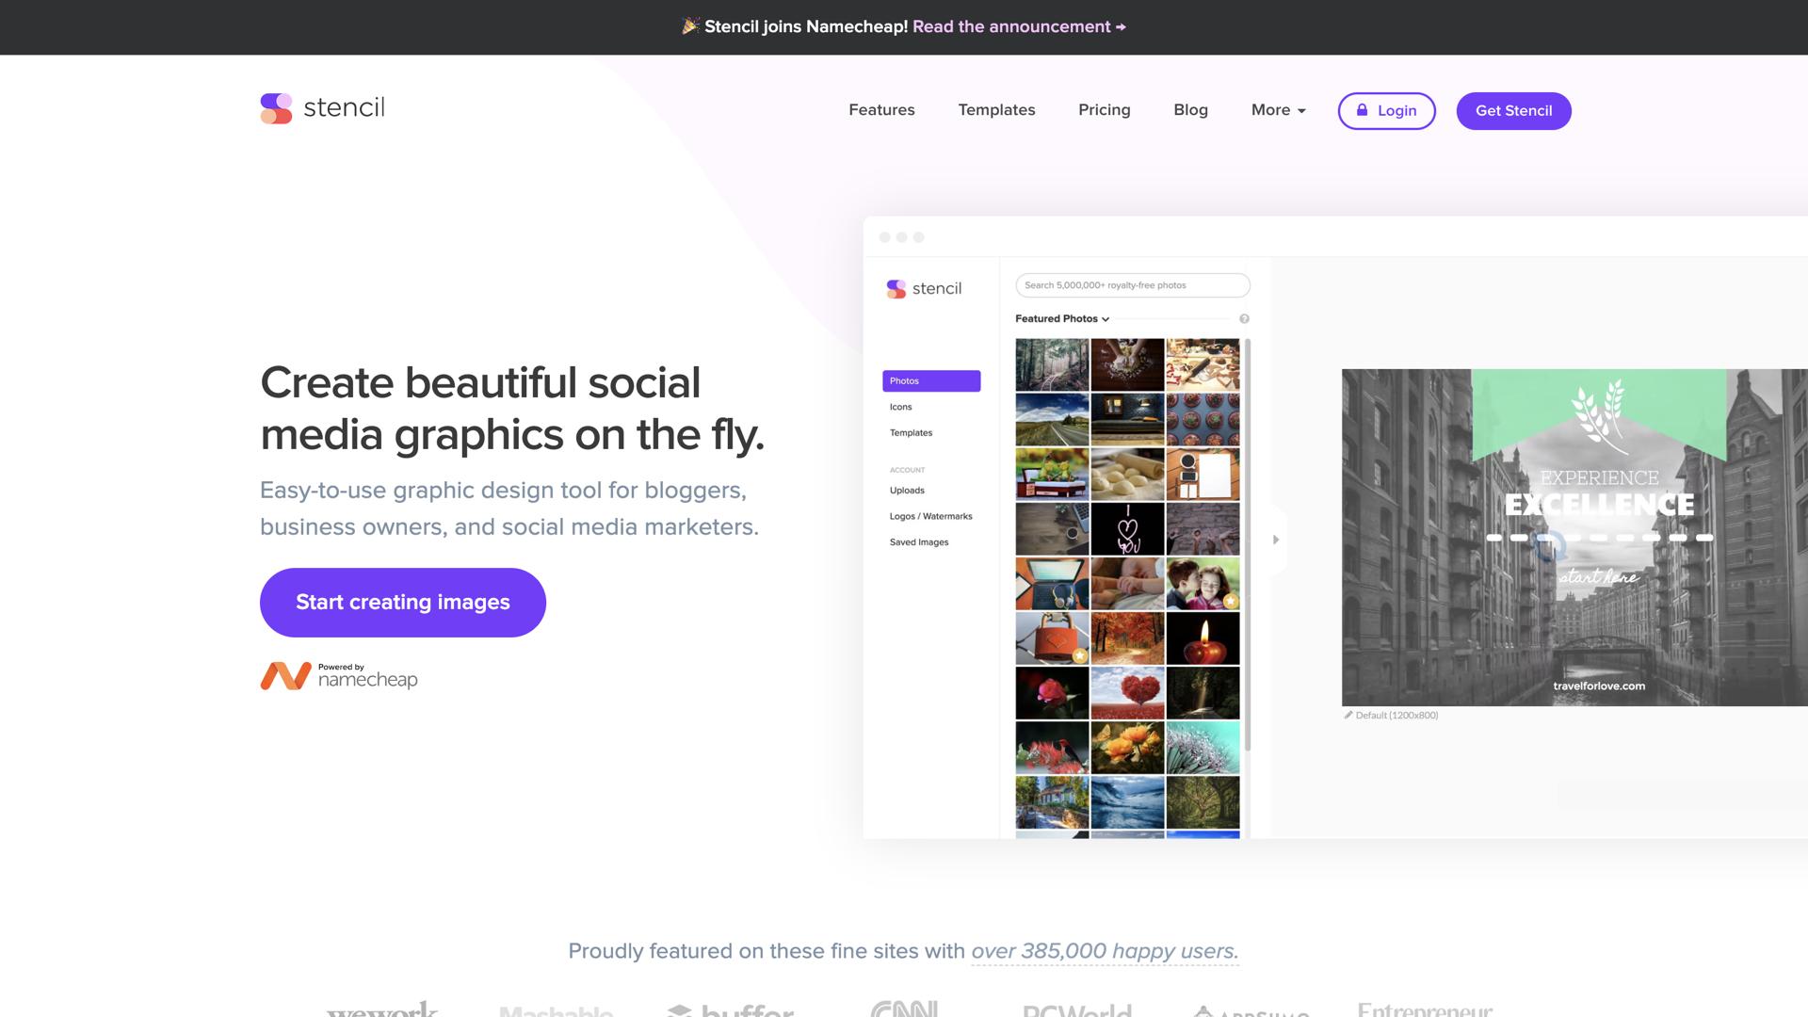Open the Templates page from navigation

(x=996, y=110)
